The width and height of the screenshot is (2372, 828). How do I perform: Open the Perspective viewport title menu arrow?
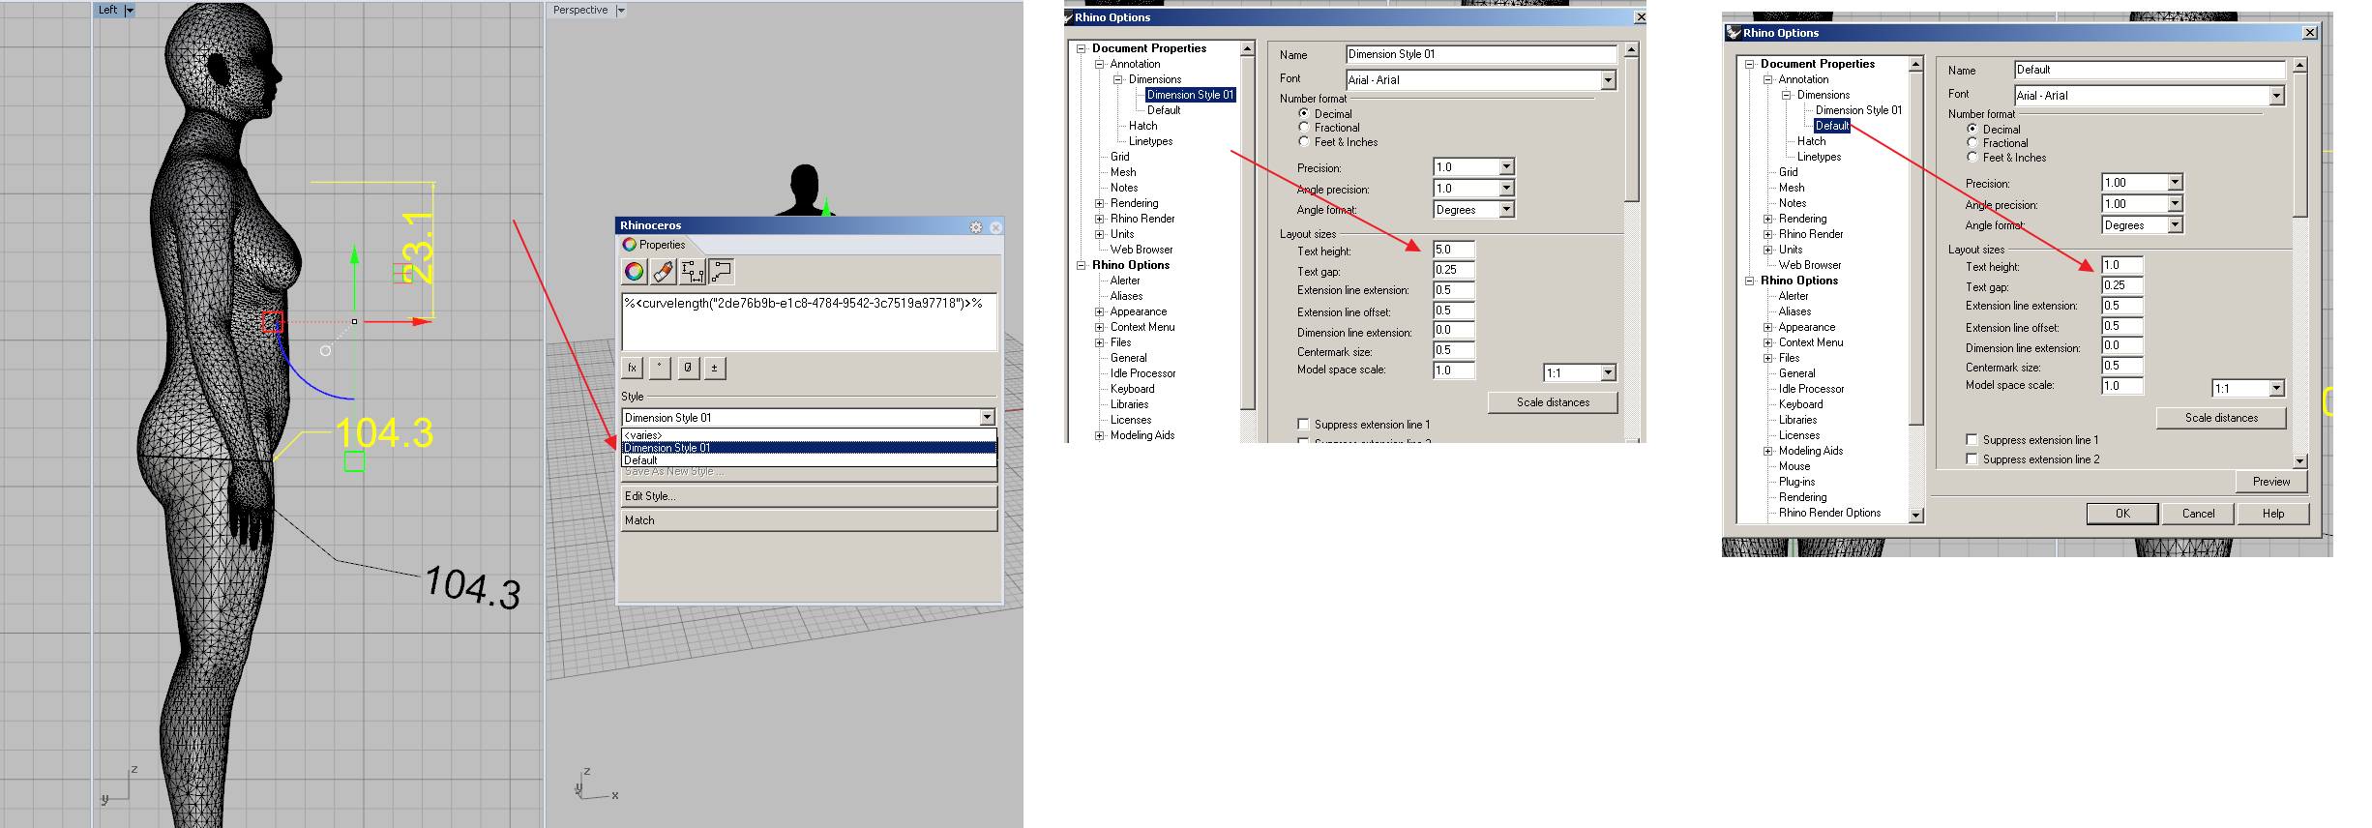coord(621,11)
